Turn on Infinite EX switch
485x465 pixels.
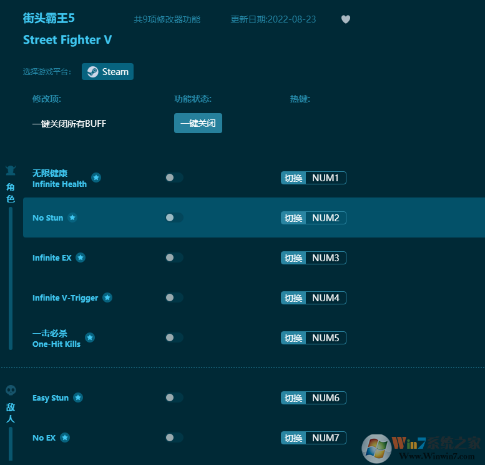(174, 257)
